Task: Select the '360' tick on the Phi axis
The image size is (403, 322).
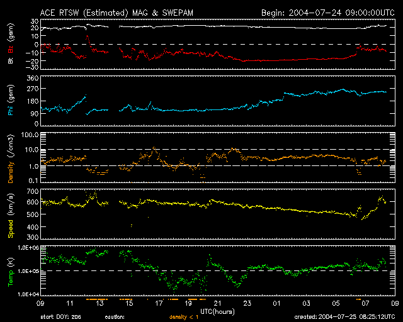Action: pos(33,79)
